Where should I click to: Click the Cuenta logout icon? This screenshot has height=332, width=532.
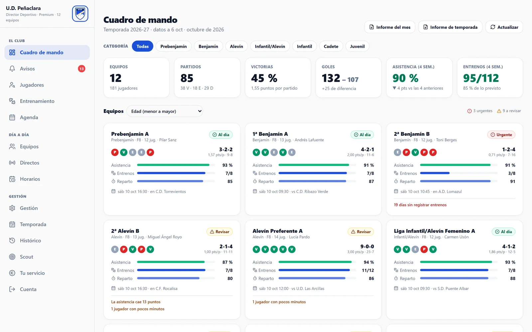tap(12, 290)
